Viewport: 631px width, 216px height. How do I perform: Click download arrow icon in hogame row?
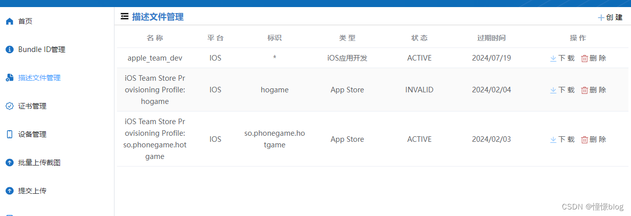tap(553, 90)
